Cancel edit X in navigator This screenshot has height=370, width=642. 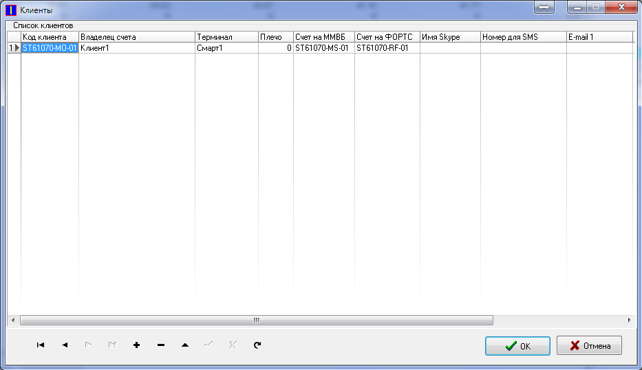click(x=233, y=345)
